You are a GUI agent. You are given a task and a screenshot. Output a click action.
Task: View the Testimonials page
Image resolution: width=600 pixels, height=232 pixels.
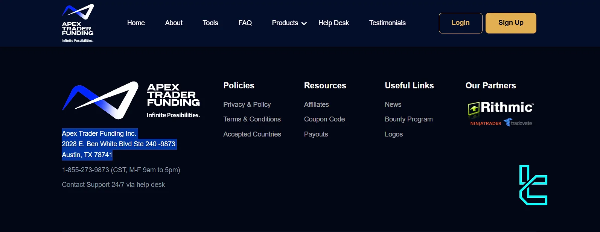[x=387, y=23]
